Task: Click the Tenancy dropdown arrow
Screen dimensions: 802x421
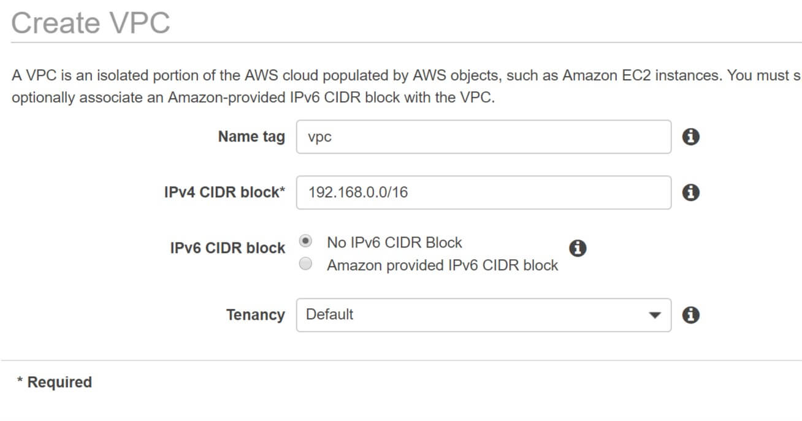Action: (655, 316)
